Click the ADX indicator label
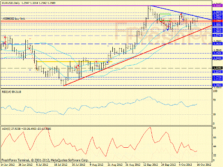This screenshot has width=223, height=167. [x=27, y=129]
